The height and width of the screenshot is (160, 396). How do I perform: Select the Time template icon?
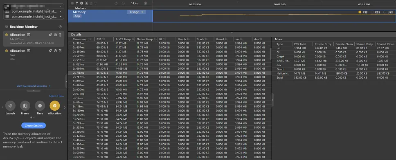point(40,106)
